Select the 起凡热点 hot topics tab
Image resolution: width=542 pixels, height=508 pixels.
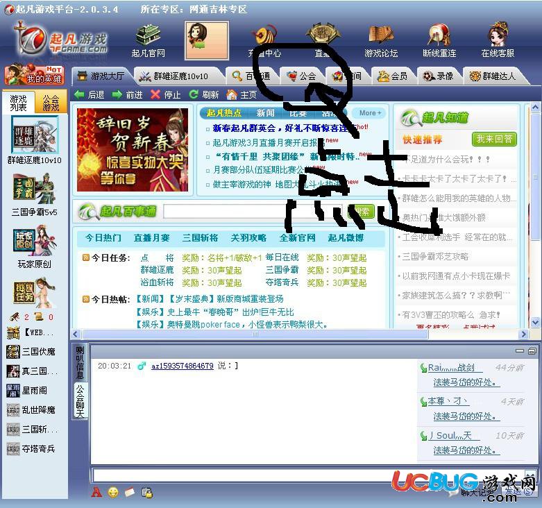tap(224, 113)
